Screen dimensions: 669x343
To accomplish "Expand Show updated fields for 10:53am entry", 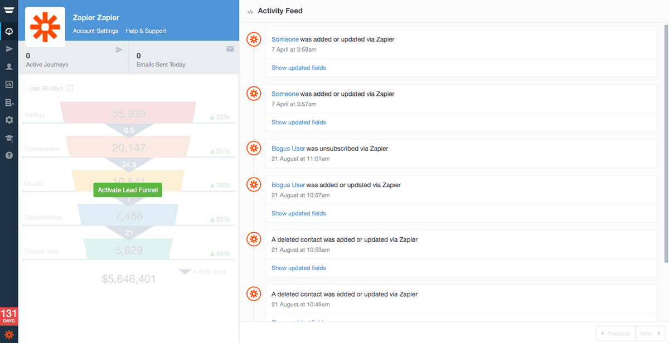I will click(299, 268).
